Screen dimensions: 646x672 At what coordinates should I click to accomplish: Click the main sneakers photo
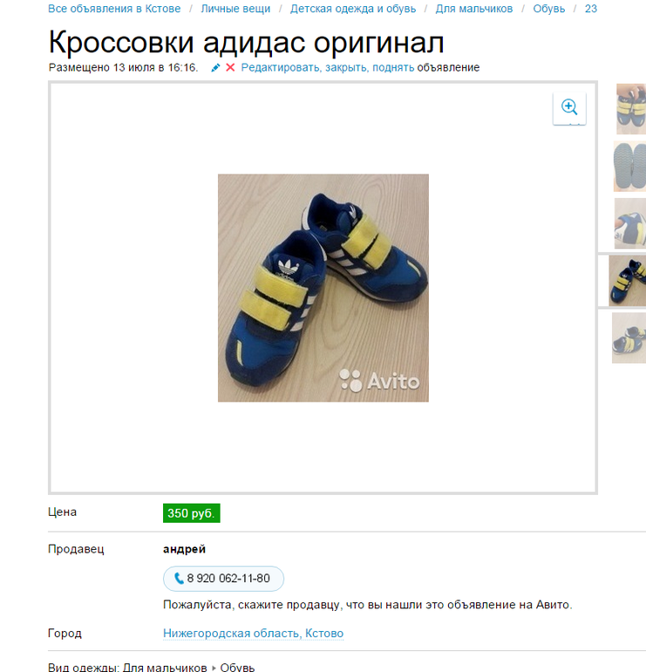[x=323, y=288]
